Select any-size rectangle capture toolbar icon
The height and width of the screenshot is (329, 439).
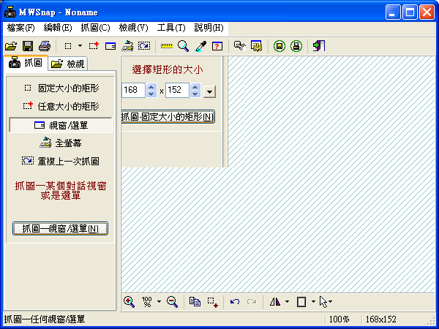[x=94, y=46]
